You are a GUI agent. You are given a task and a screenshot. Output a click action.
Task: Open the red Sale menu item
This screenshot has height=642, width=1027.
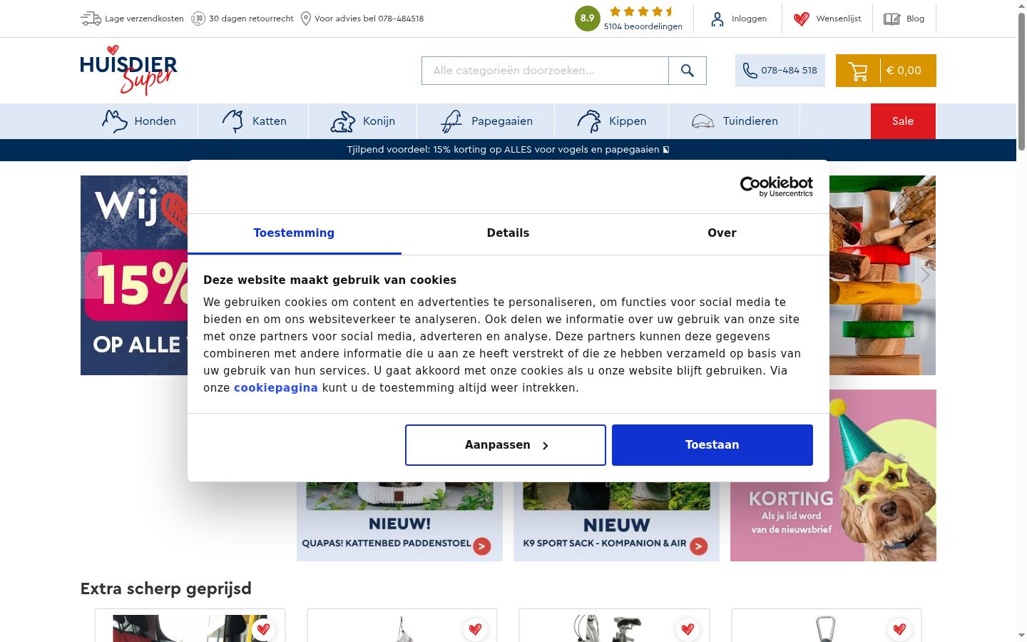pos(903,121)
